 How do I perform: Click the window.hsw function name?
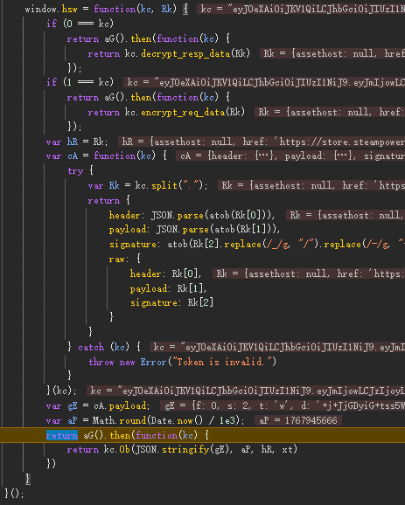pyautogui.click(x=51, y=9)
